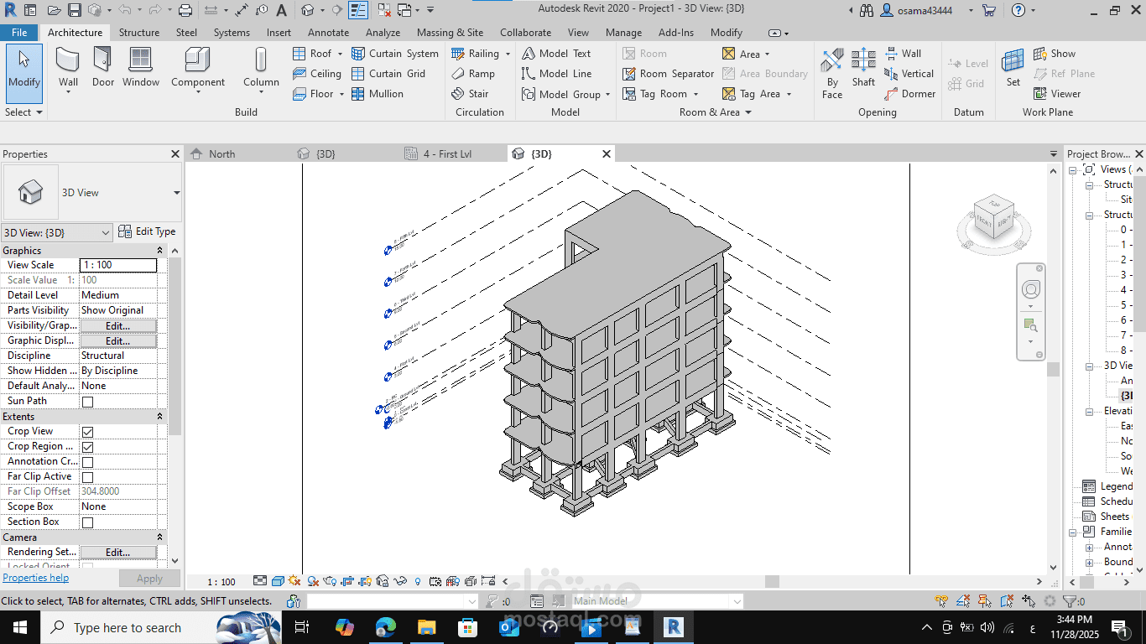
Task: Select the Window tool
Action: tap(141, 67)
